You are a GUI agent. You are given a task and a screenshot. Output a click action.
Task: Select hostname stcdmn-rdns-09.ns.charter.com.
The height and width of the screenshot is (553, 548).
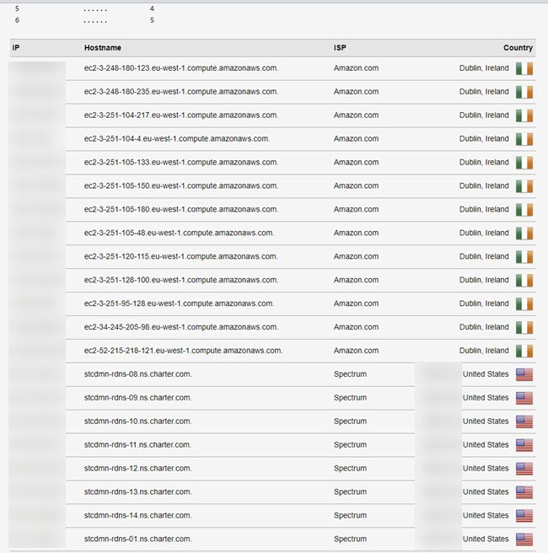coord(138,398)
